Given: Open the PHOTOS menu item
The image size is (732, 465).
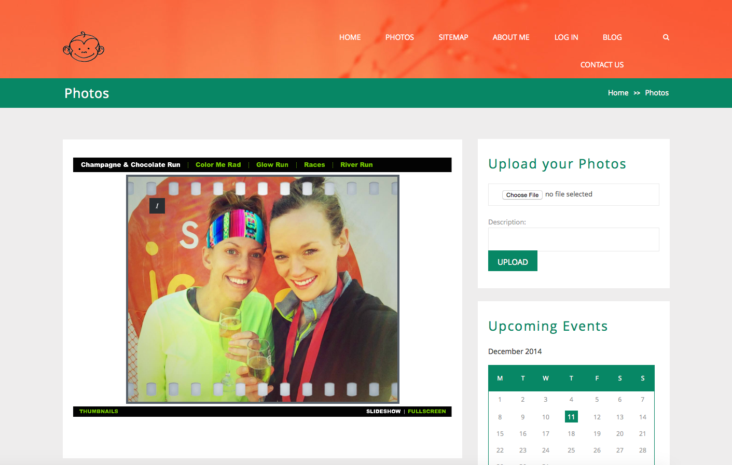Looking at the screenshot, I should [399, 37].
